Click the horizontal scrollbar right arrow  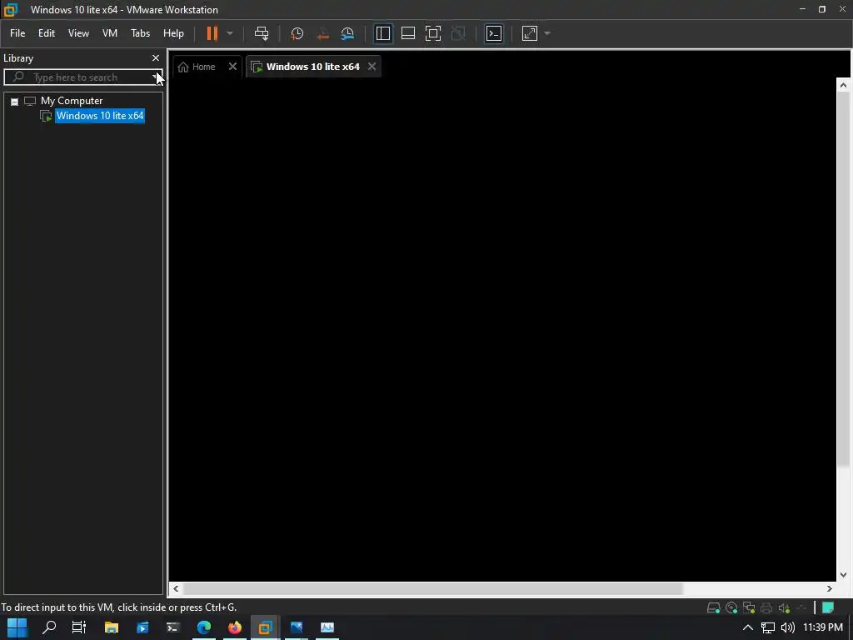click(x=829, y=588)
